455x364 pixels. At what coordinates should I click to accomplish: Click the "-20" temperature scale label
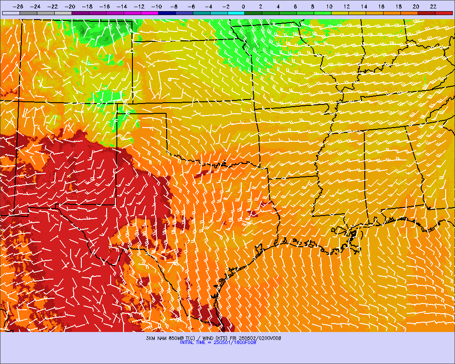[x=70, y=7]
